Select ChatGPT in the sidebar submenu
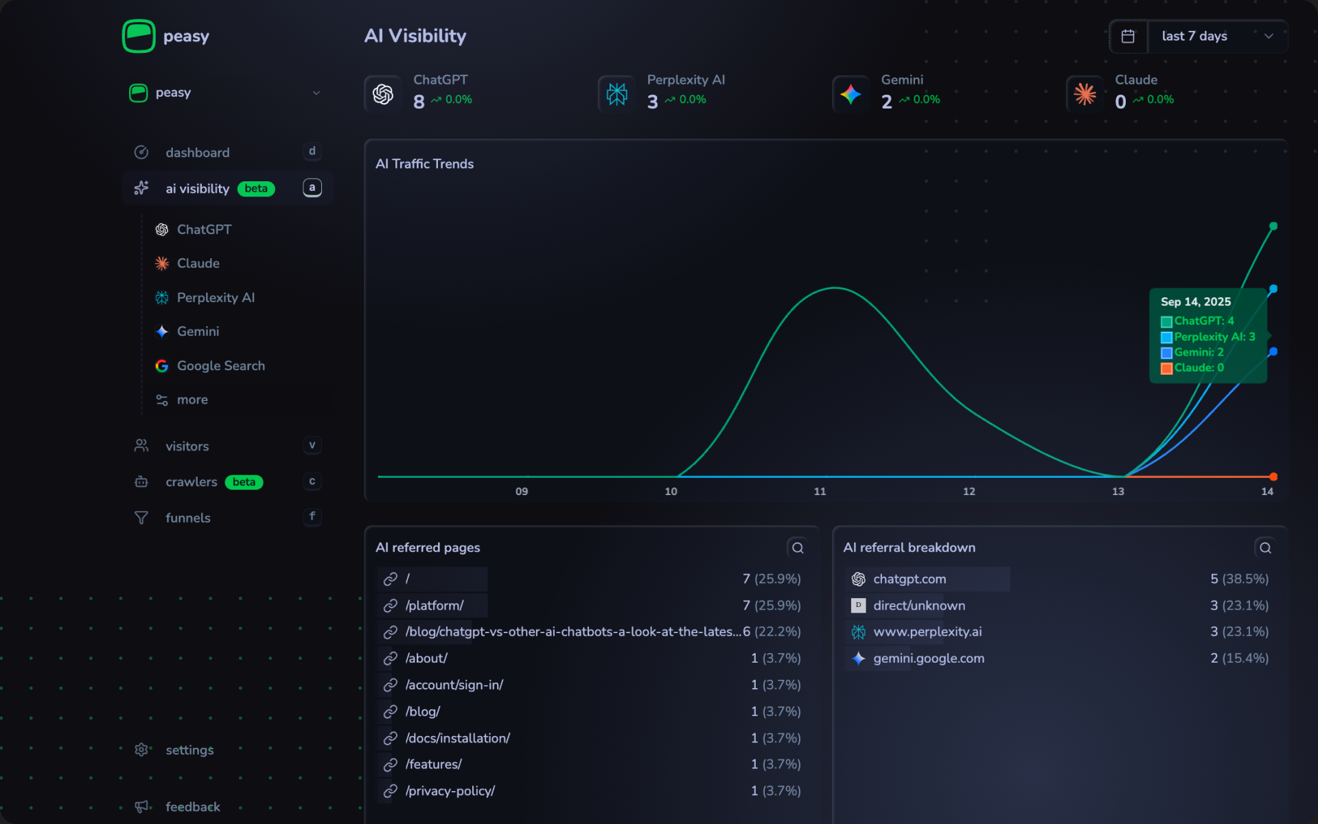Screen dimensions: 1318x824 (x=204, y=229)
